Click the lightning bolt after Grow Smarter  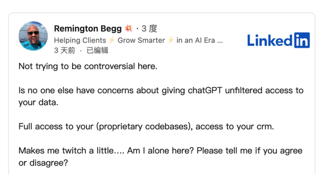click(x=171, y=40)
